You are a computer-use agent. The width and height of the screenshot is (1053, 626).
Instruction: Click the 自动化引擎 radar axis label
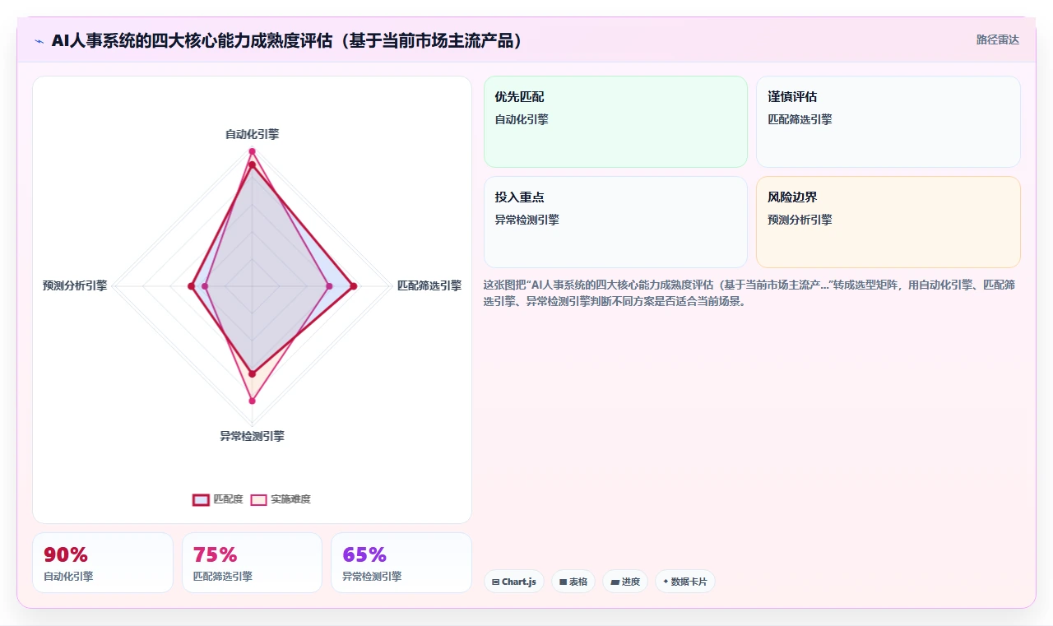pyautogui.click(x=252, y=133)
